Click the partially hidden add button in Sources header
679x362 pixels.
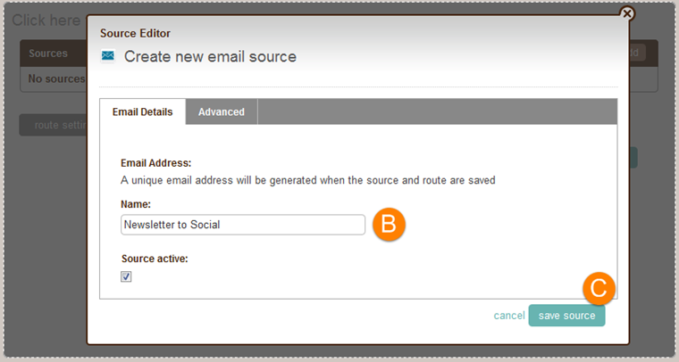(x=637, y=53)
